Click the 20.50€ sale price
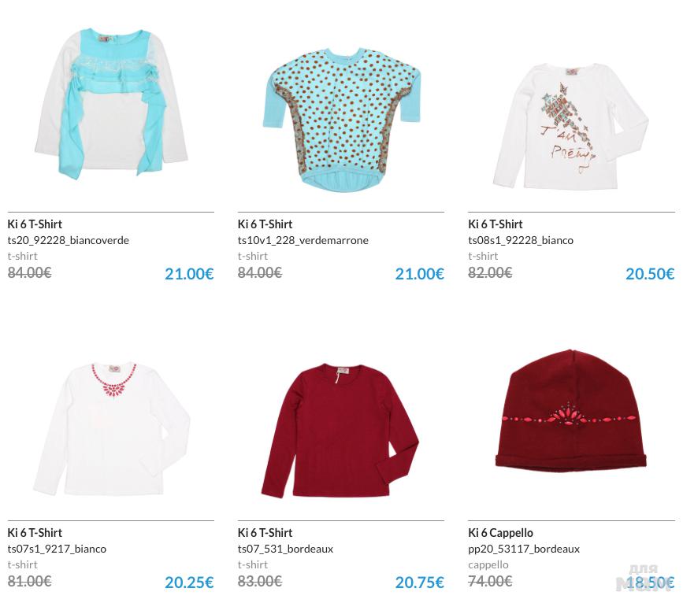The image size is (683, 603). pos(650,274)
